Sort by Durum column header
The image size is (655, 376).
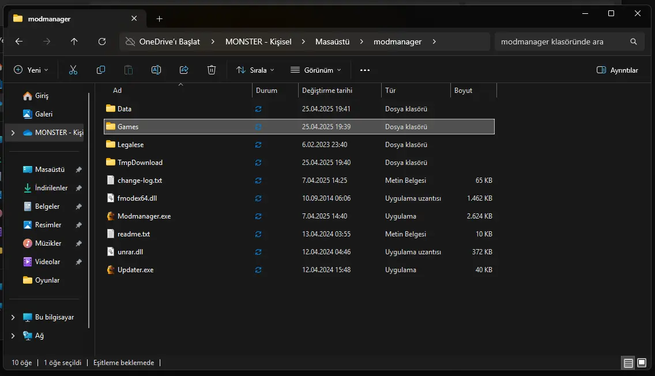coord(266,90)
